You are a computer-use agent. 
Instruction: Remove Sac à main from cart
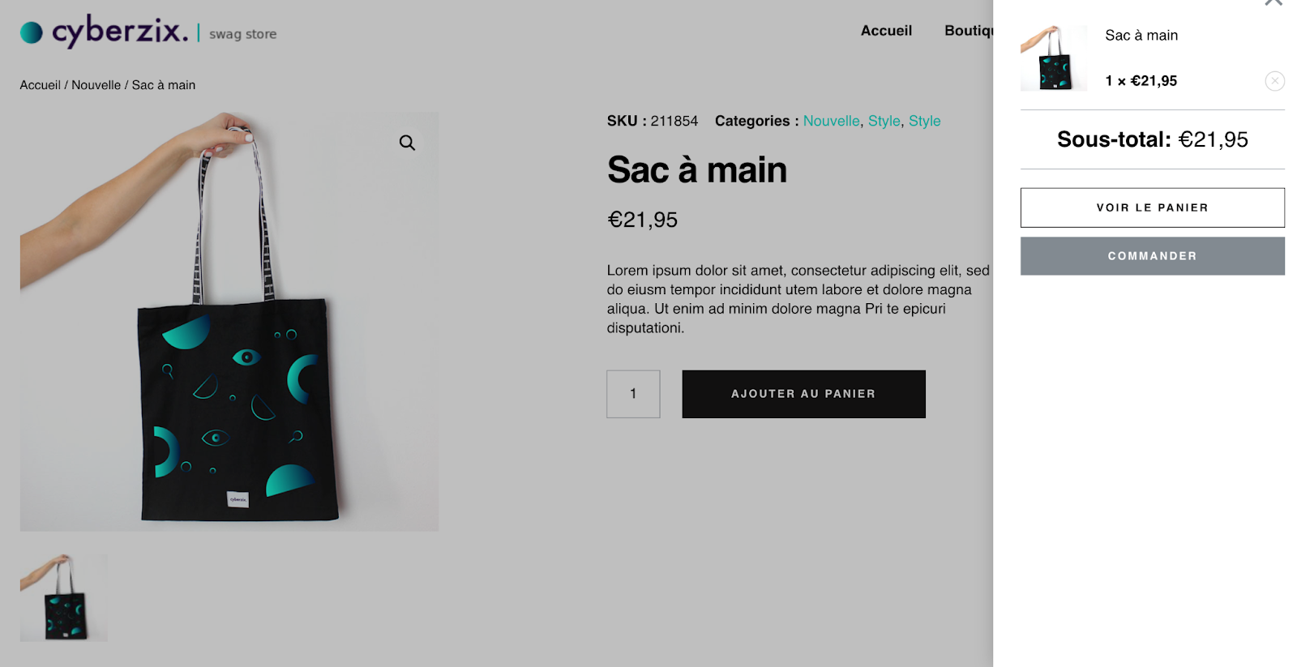[x=1274, y=81]
